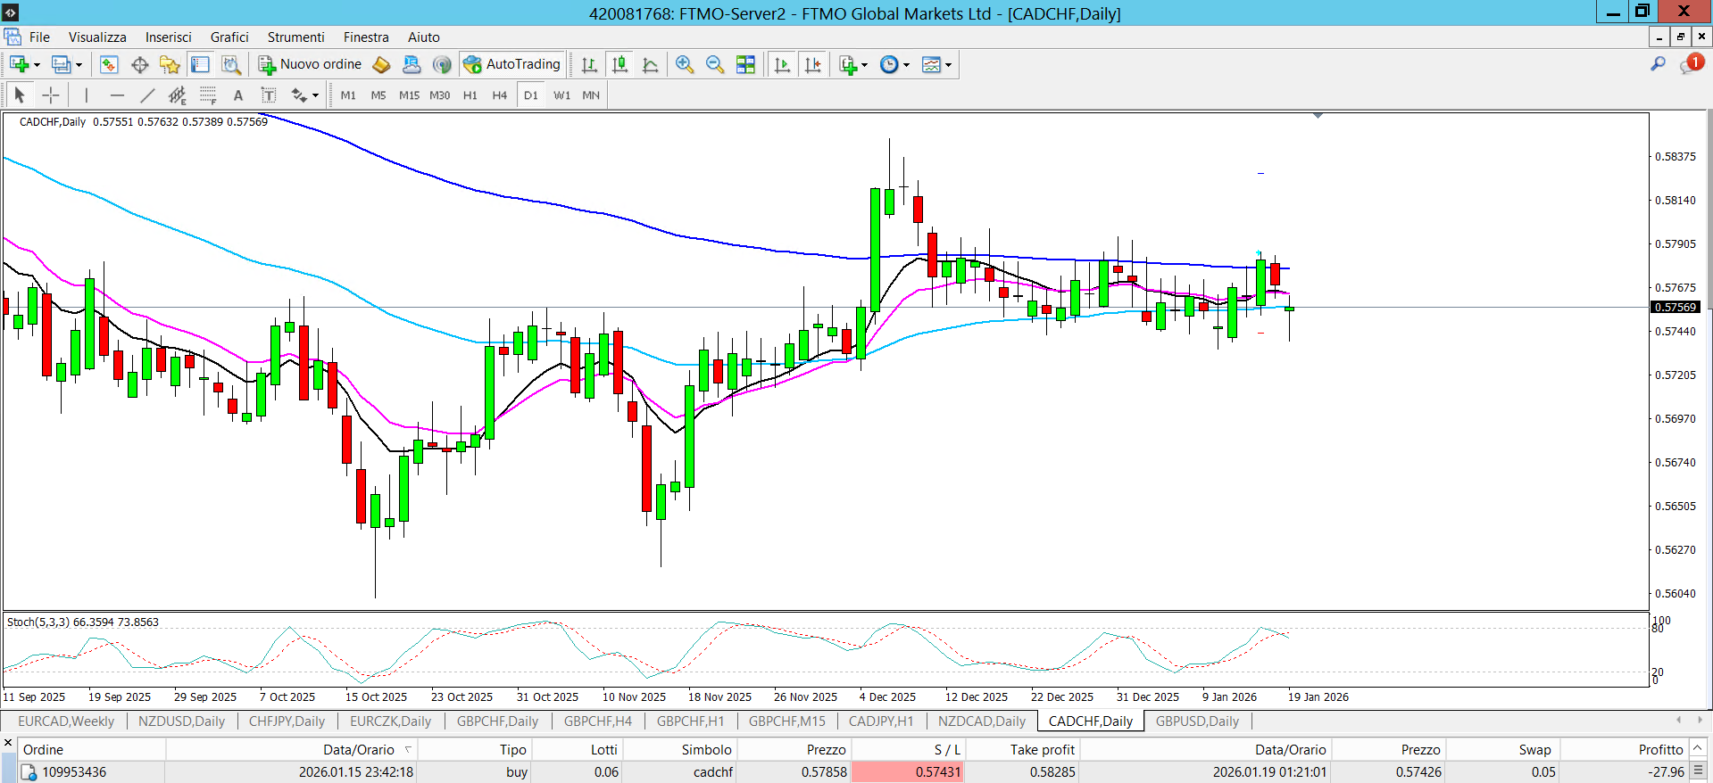The width and height of the screenshot is (1713, 783).
Task: Pick the trendline drawing tool
Action: point(147,95)
